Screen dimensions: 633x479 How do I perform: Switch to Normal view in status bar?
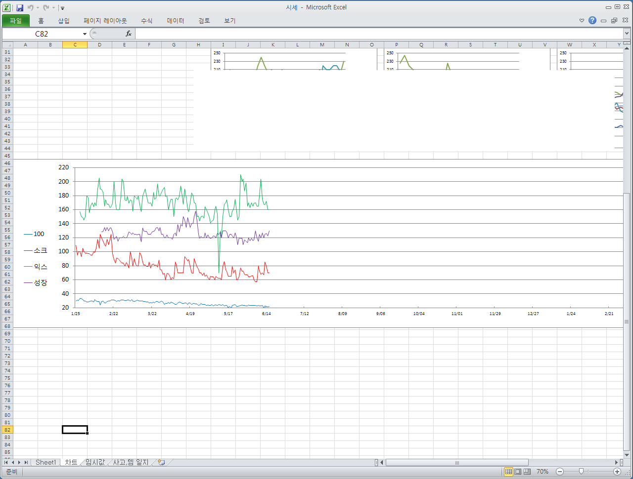click(508, 472)
